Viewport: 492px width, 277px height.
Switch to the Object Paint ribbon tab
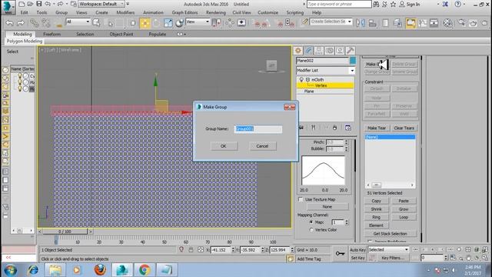tap(121, 34)
